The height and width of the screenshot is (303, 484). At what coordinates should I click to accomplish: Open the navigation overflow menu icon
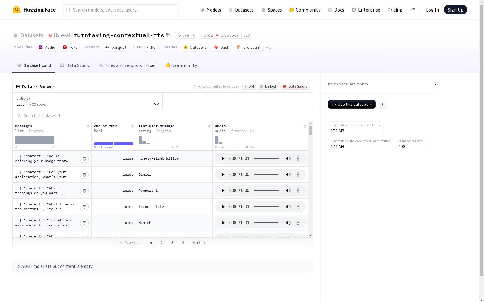pyautogui.click(x=412, y=10)
